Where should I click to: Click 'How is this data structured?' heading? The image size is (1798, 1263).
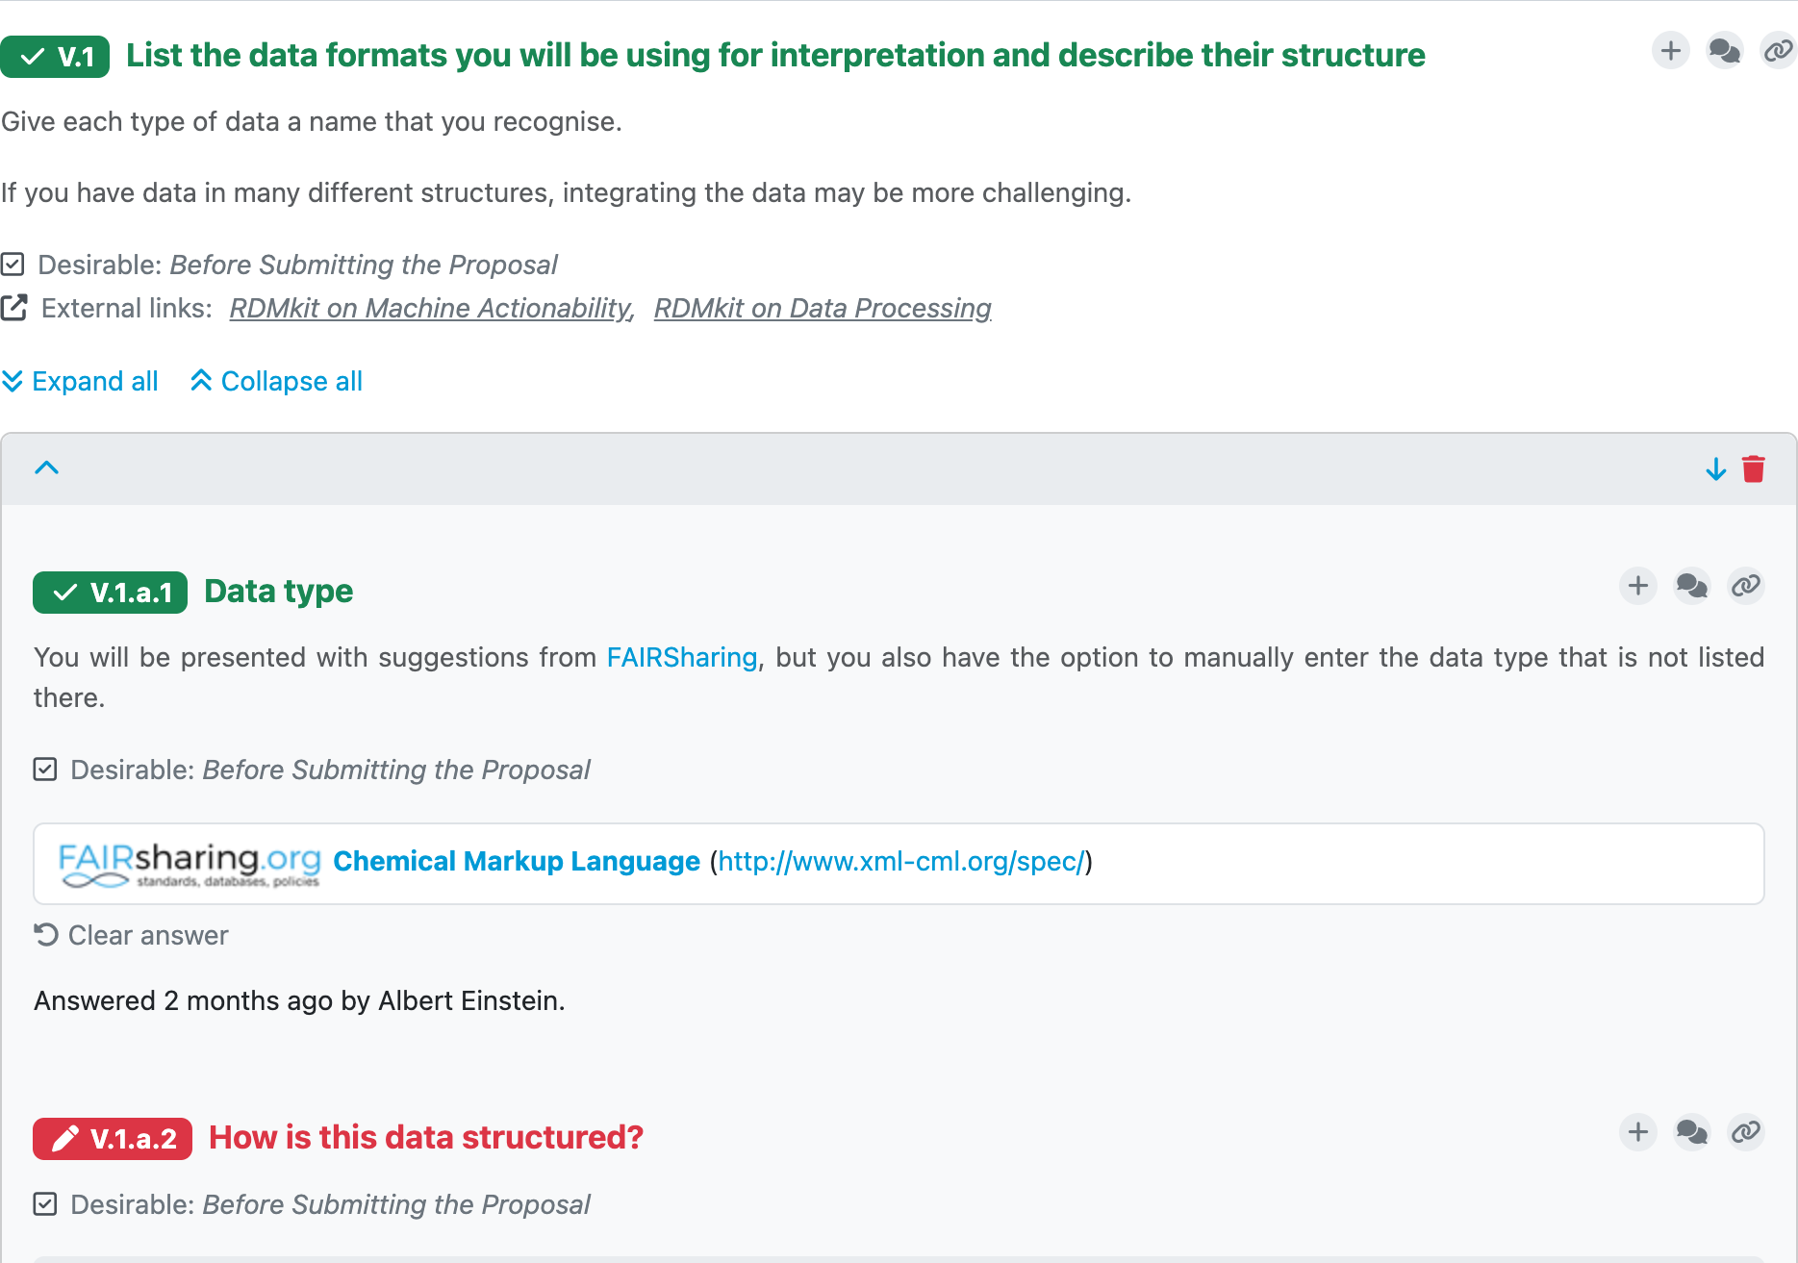click(x=426, y=1137)
